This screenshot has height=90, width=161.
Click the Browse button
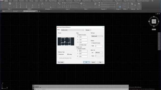coord(88,30)
